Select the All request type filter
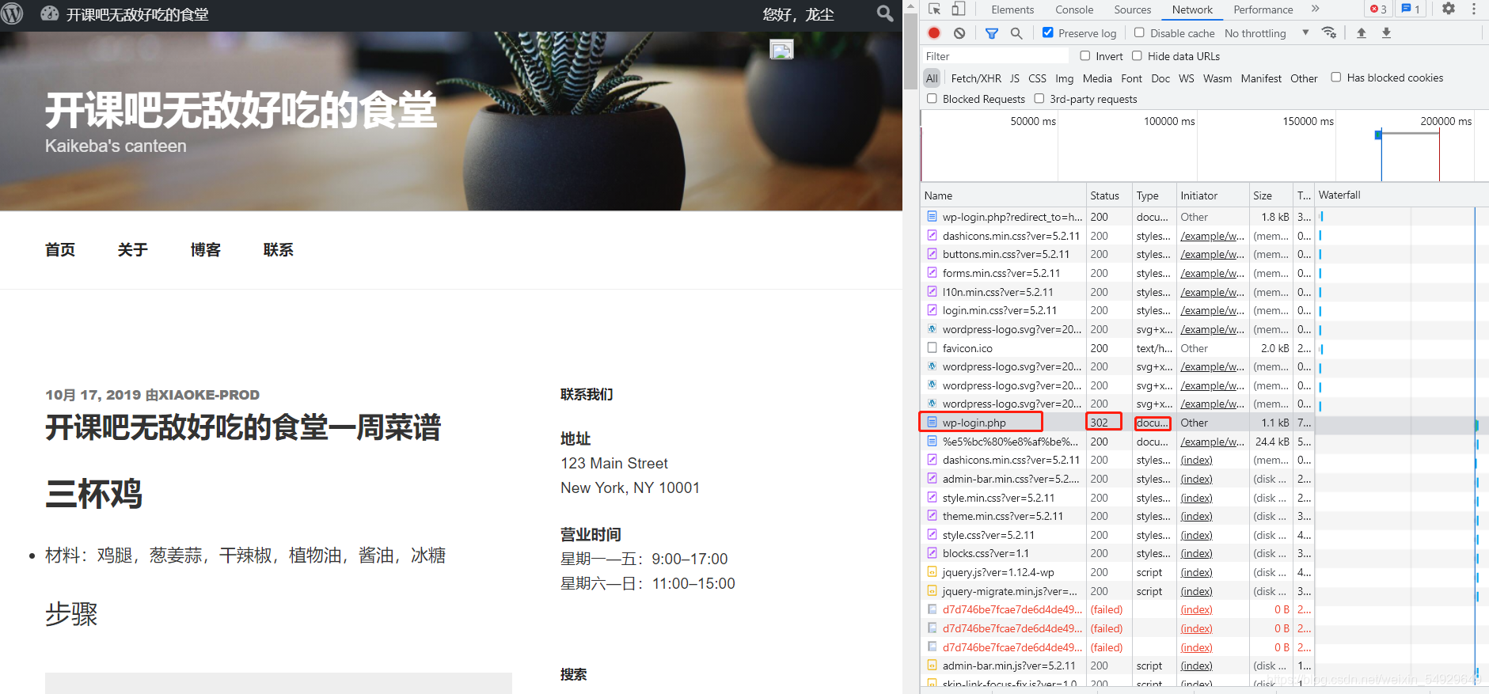Viewport: 1489px width, 694px height. tap(932, 78)
